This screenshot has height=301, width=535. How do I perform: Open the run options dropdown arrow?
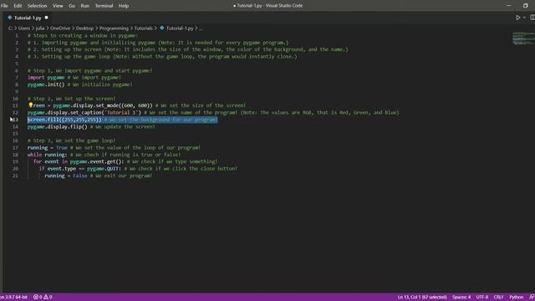(x=524, y=18)
